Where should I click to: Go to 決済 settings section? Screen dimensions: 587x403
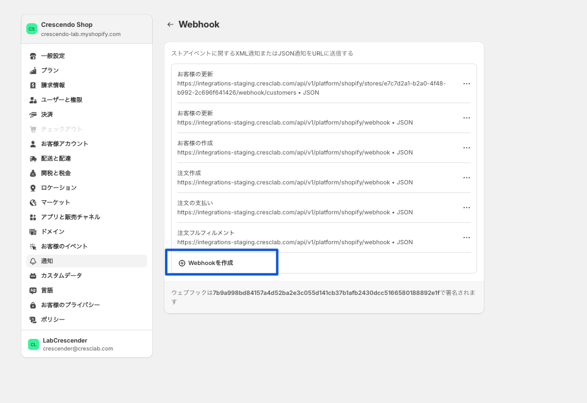(47, 115)
